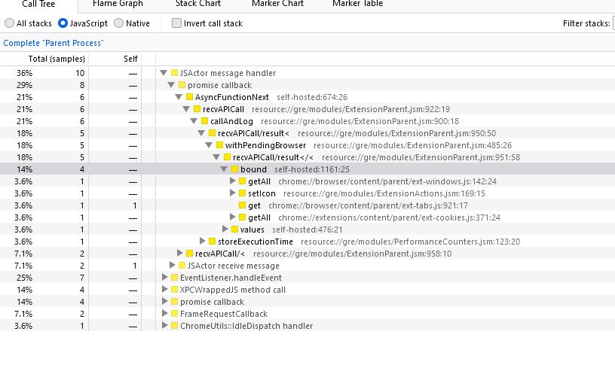Click the yellow icon beside XPCWrappedJS method call
The image size is (615, 383).
click(x=175, y=290)
